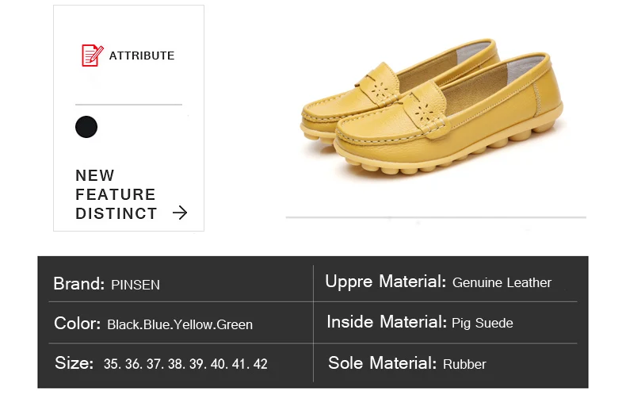Image resolution: width=626 pixels, height=414 pixels.
Task: Click the Uppre Material label
Action: [x=386, y=282]
